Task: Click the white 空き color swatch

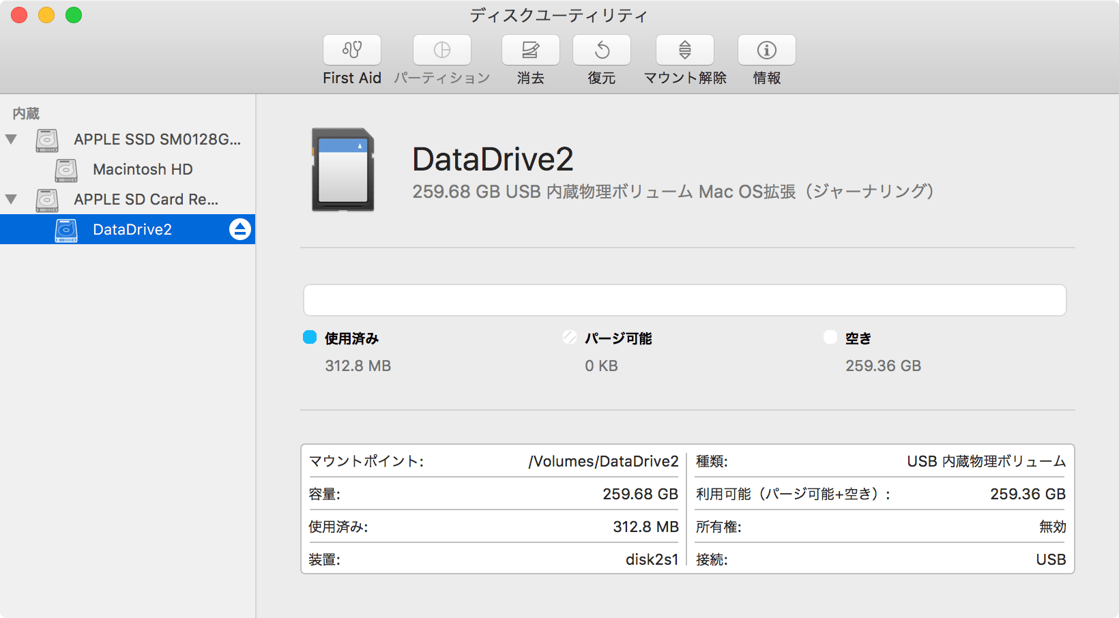Action: (830, 337)
